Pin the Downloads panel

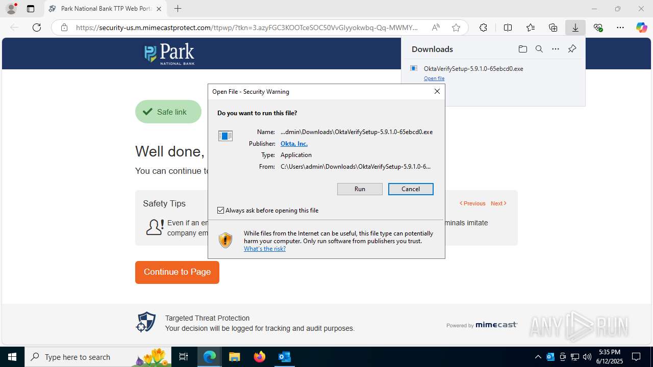tap(572, 49)
